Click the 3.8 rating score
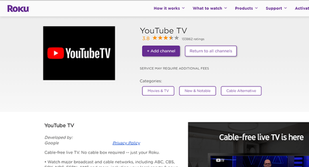The height and width of the screenshot is (167, 309). 146,38
